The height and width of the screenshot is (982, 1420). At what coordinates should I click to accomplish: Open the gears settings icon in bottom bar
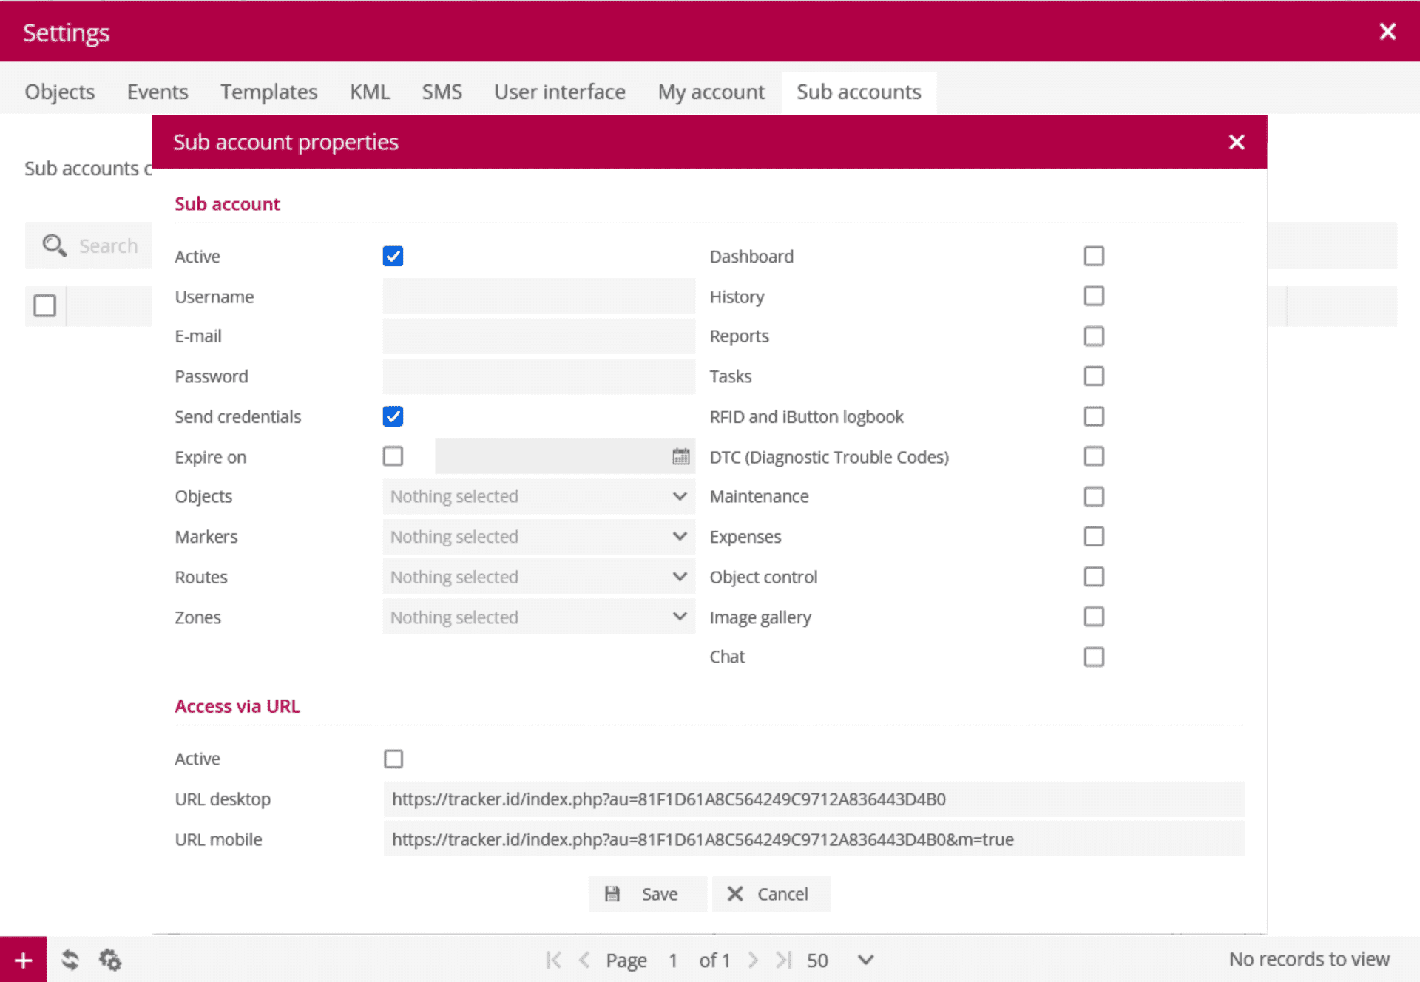pyautogui.click(x=110, y=960)
